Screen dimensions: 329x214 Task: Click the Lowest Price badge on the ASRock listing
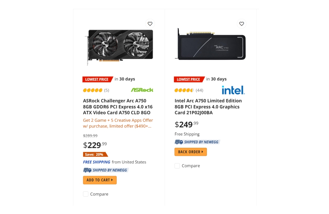pyautogui.click(x=97, y=79)
